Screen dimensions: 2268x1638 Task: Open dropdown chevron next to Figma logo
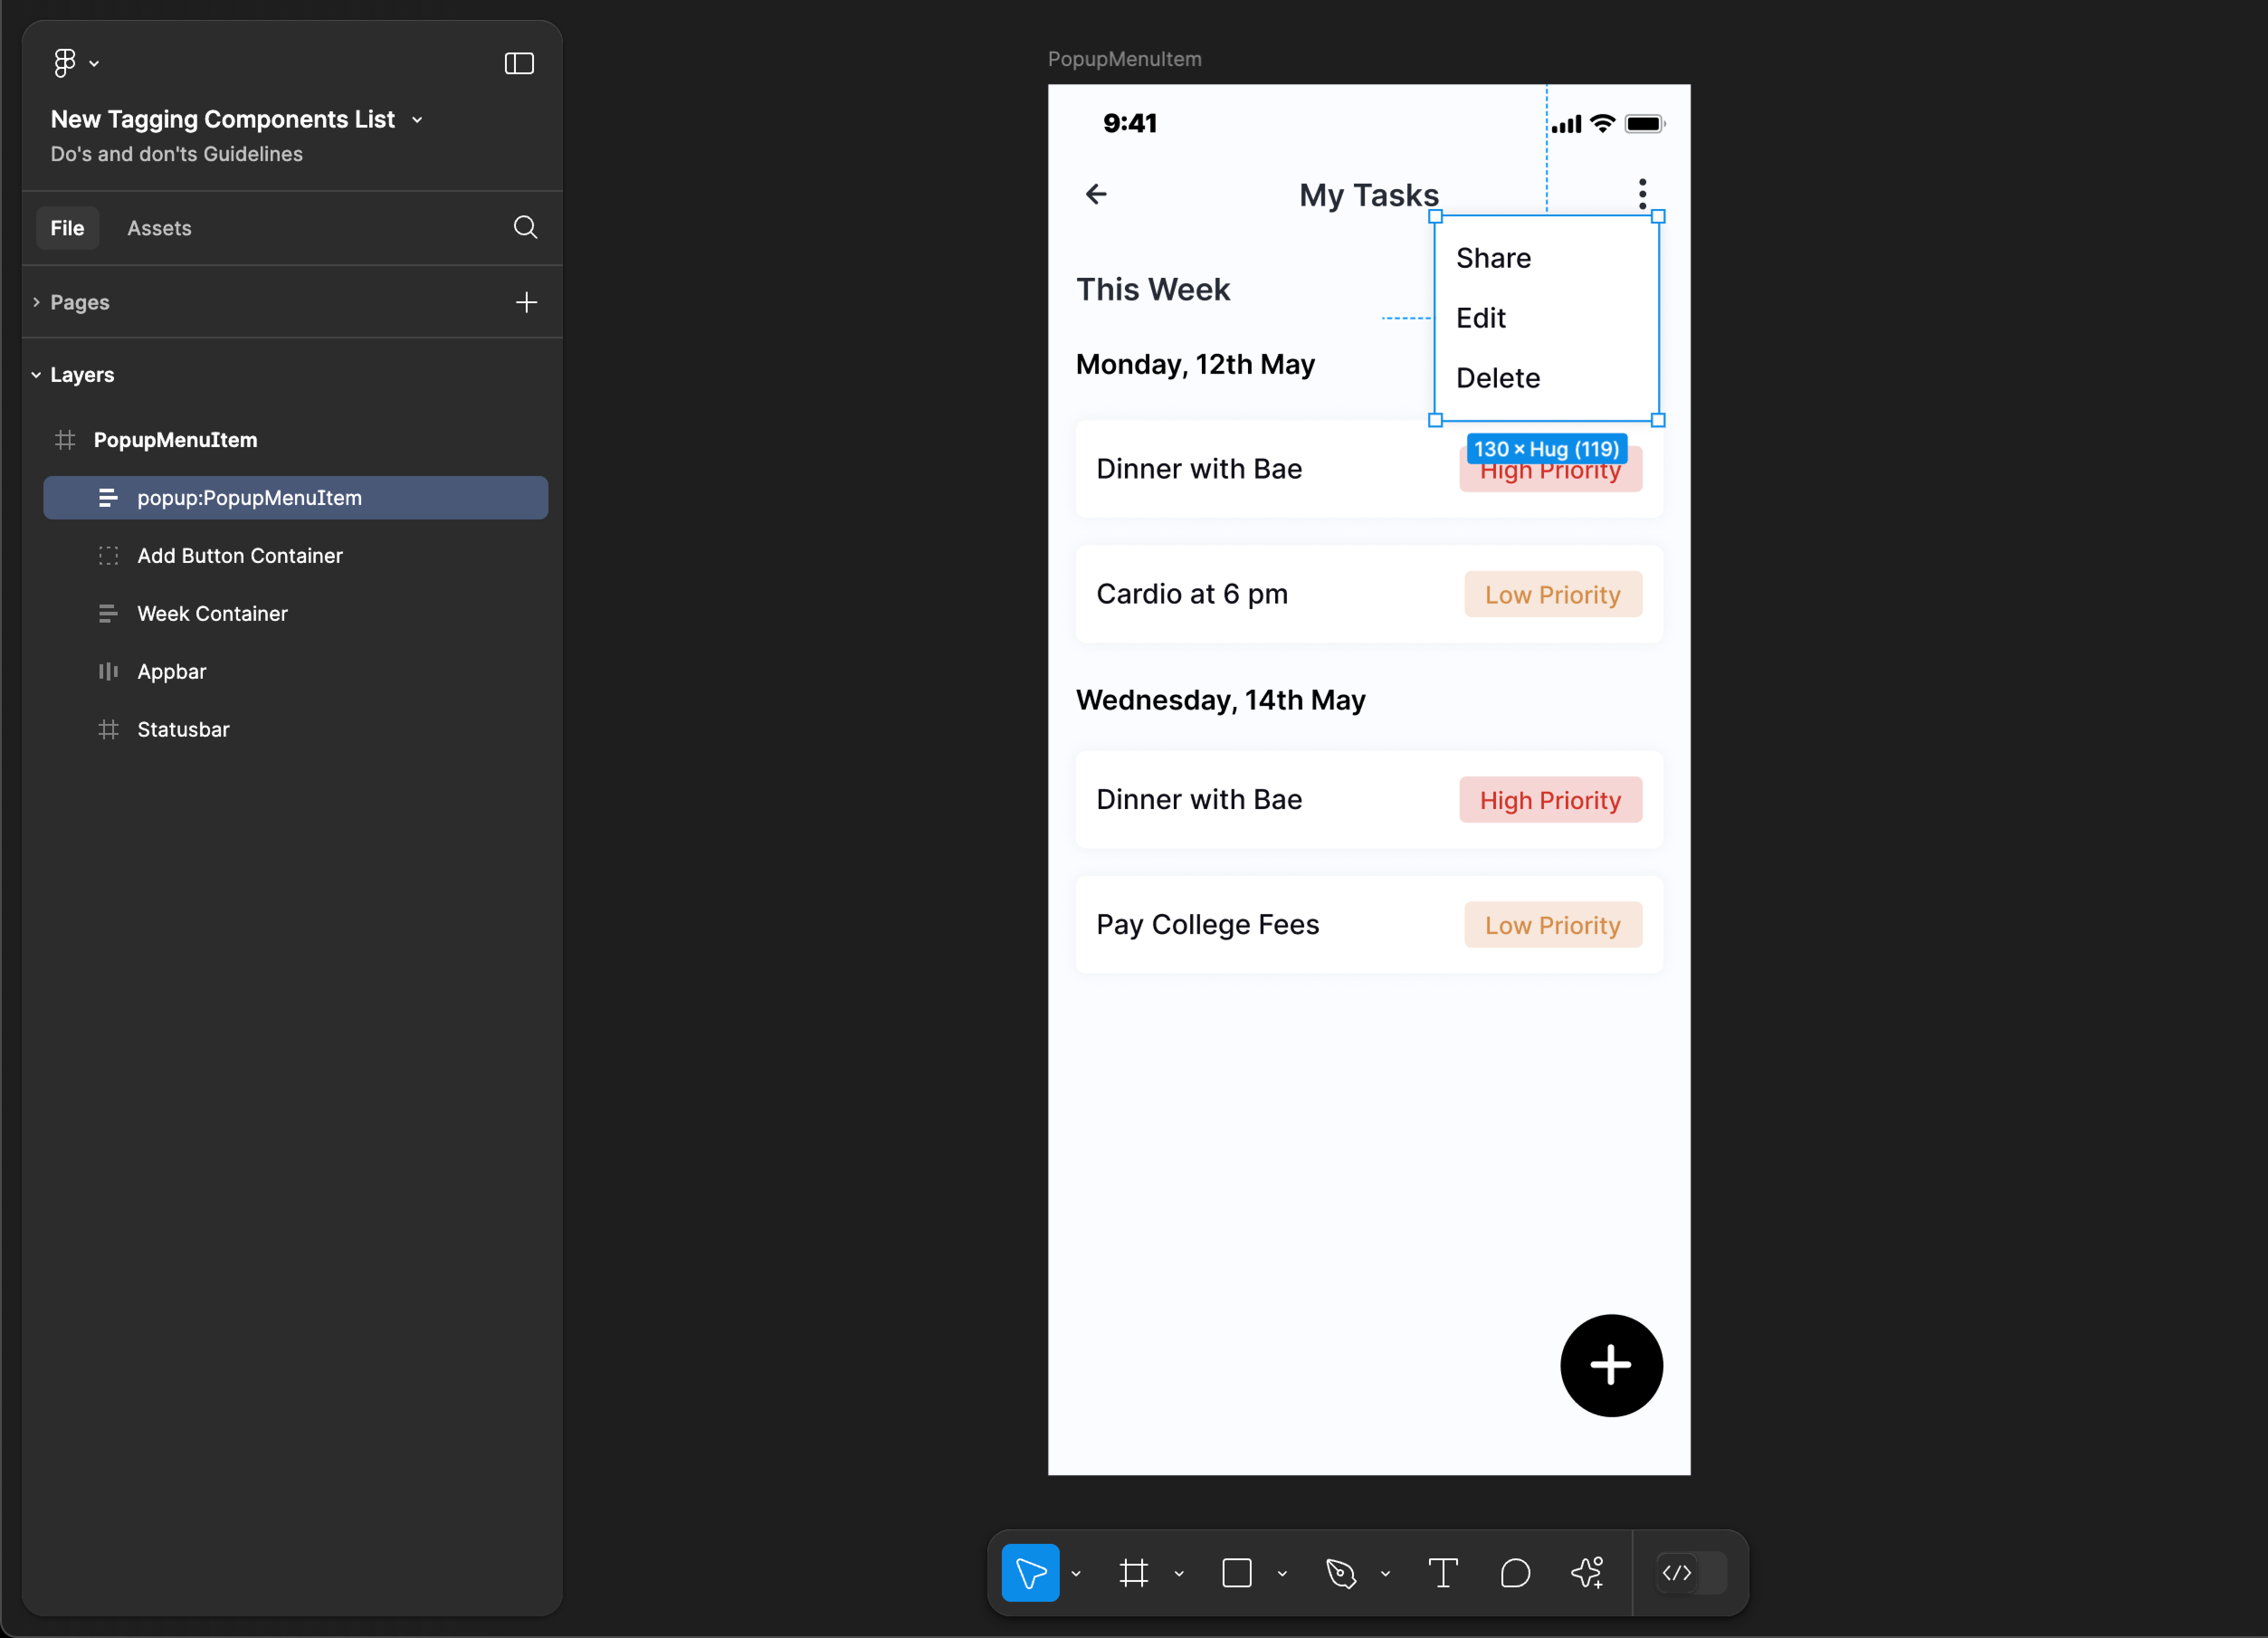[94, 64]
